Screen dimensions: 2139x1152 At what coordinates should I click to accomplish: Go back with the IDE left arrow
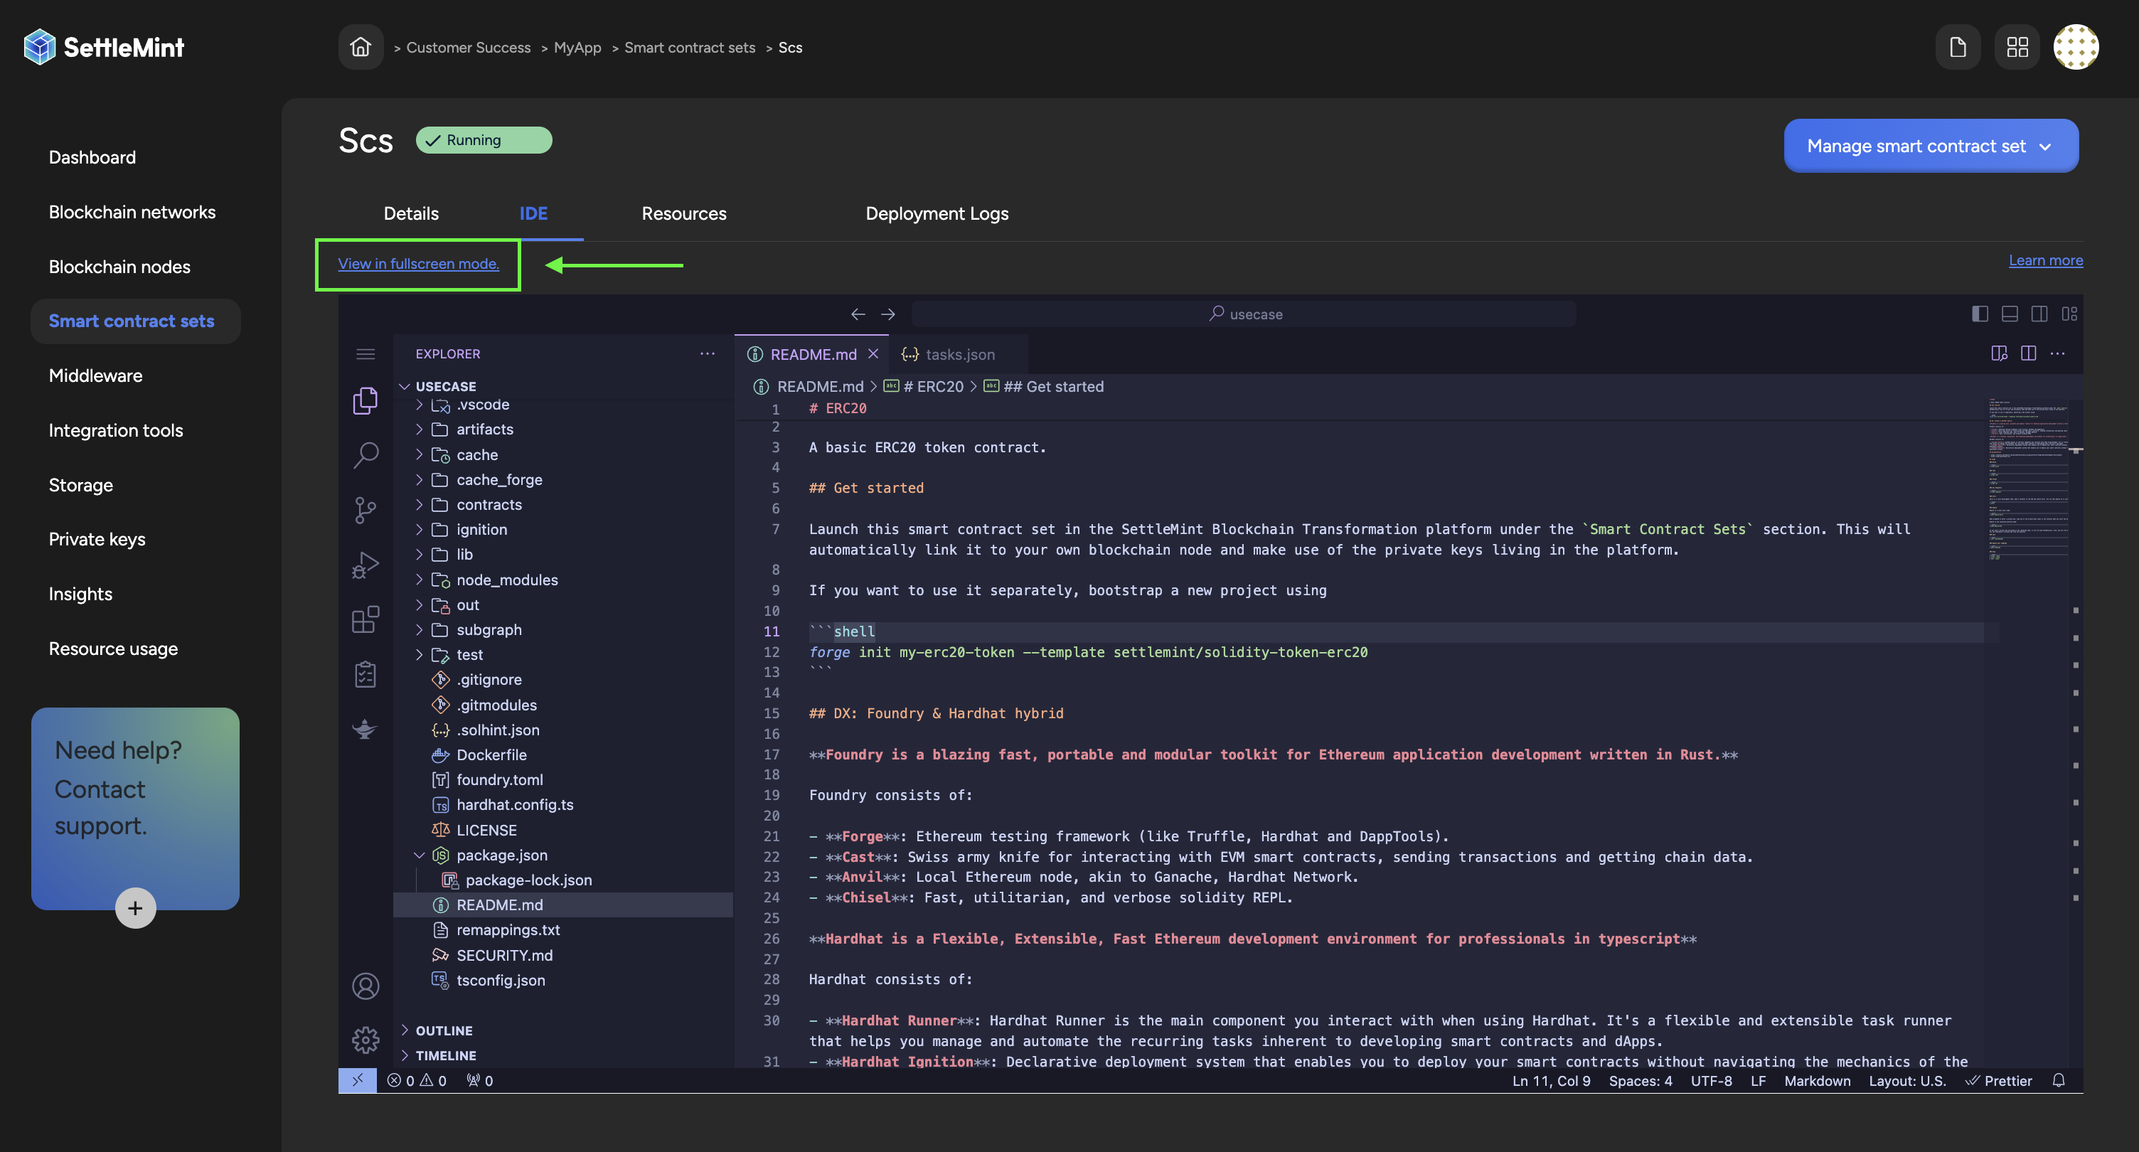coord(858,314)
